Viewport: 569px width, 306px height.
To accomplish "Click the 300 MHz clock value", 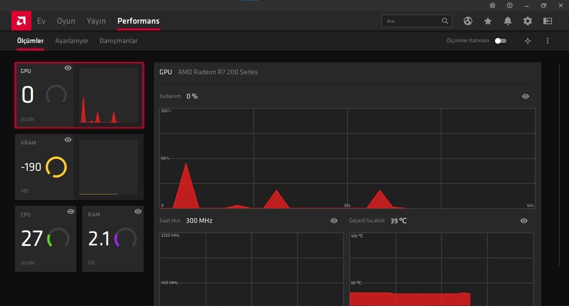I will [199, 221].
